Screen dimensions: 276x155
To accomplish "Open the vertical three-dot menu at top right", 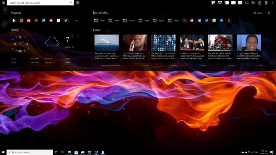I will [273, 3].
